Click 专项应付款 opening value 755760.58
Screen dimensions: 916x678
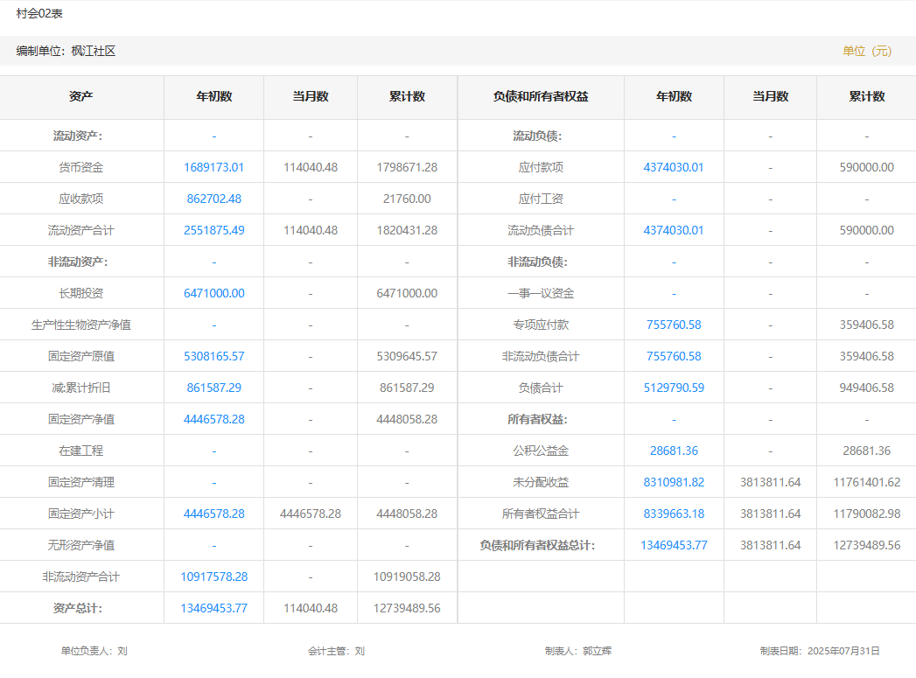pyautogui.click(x=674, y=325)
